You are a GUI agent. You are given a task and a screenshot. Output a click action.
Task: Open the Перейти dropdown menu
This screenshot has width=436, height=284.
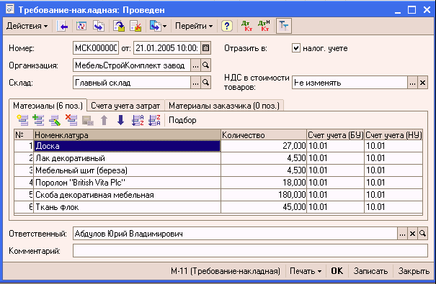pos(194,26)
